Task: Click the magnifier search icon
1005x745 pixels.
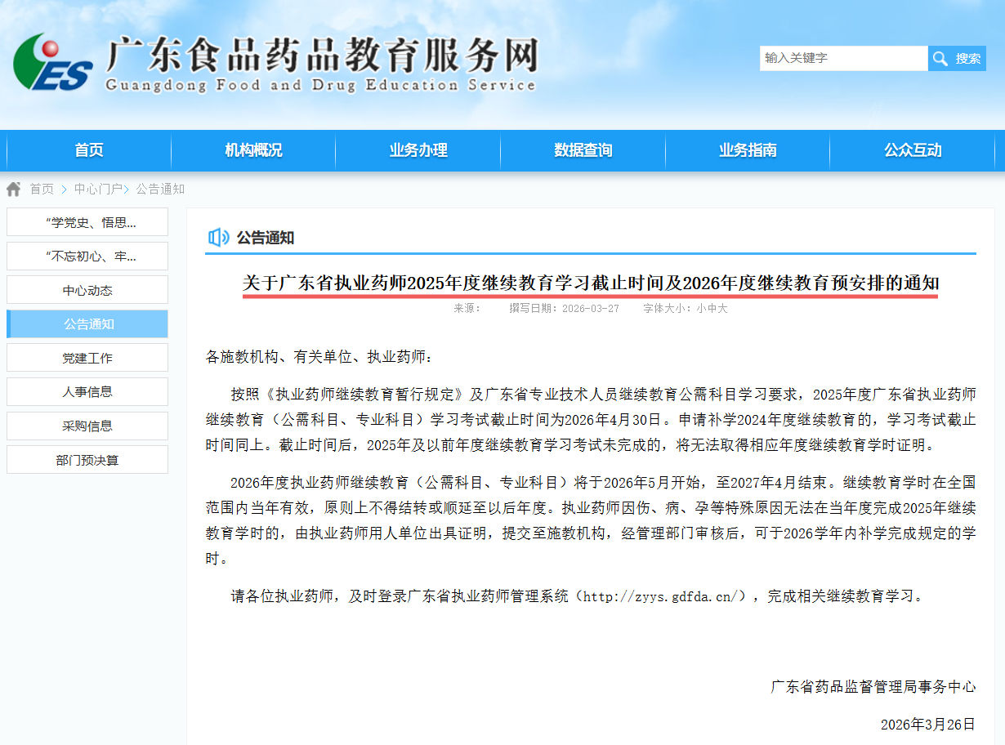Action: point(940,58)
